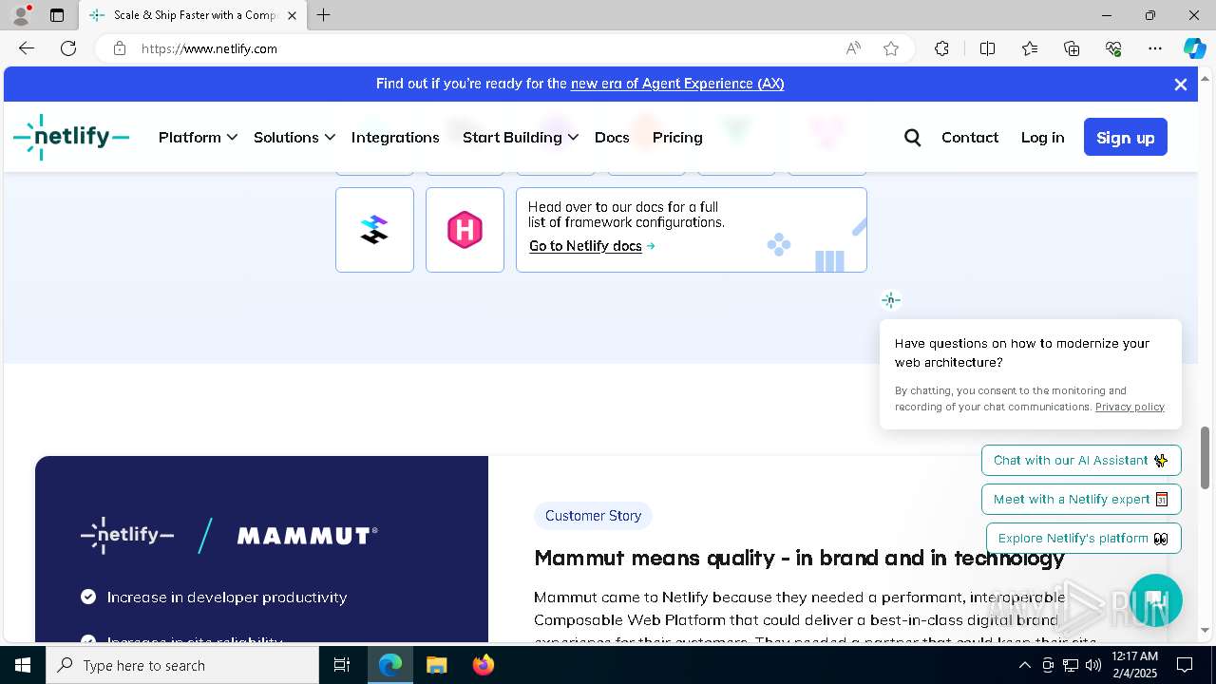The image size is (1216, 684).
Task: Open notification center icon
Action: (x=1185, y=665)
